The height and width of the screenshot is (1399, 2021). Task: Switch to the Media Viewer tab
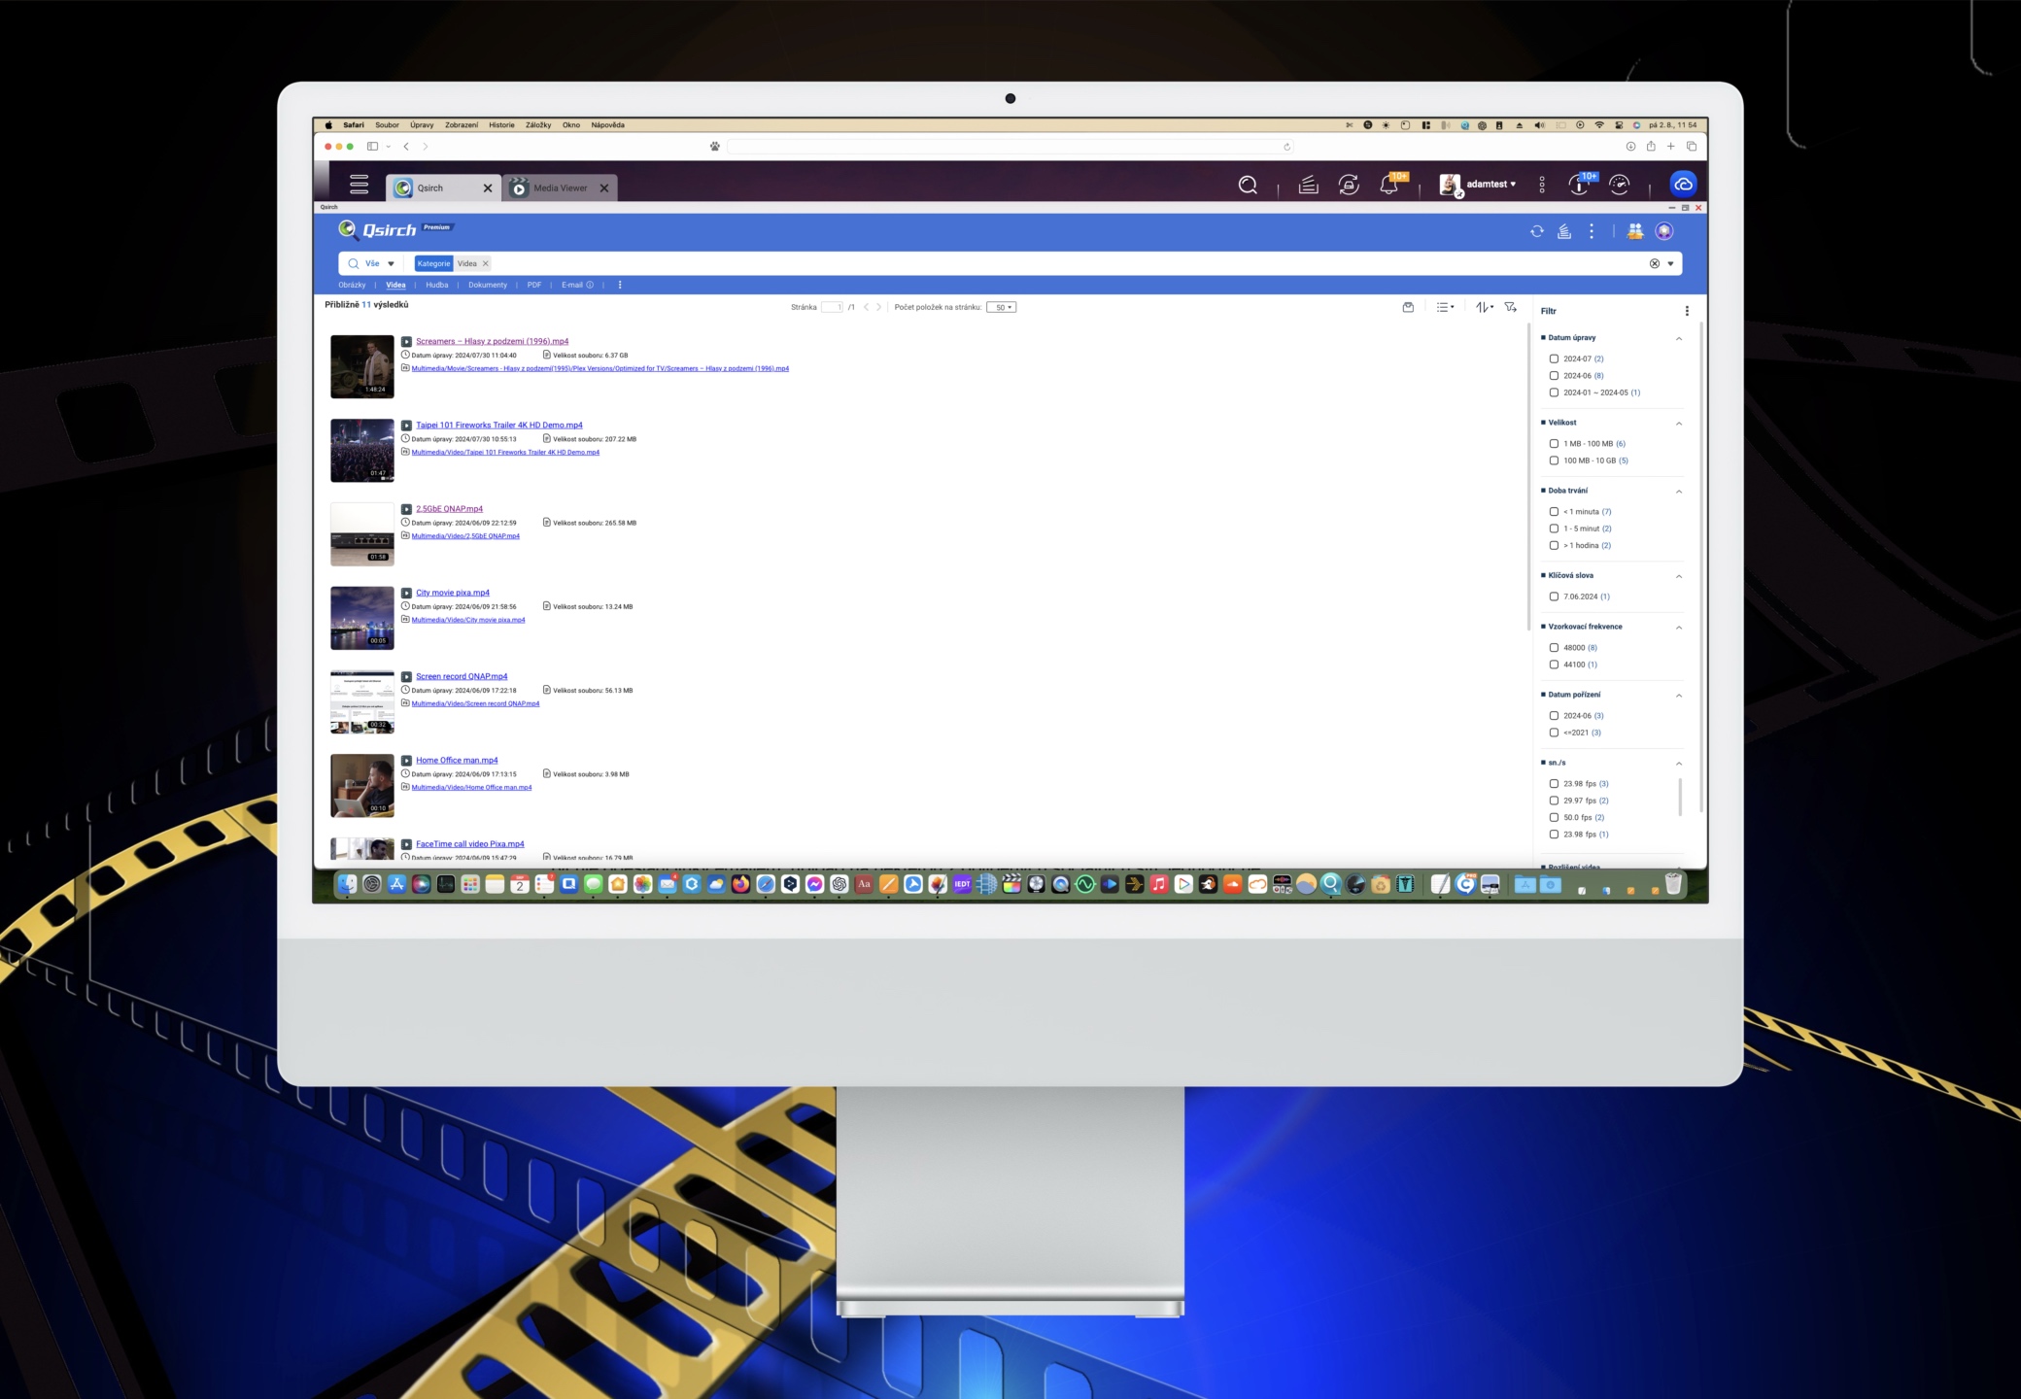pos(560,188)
